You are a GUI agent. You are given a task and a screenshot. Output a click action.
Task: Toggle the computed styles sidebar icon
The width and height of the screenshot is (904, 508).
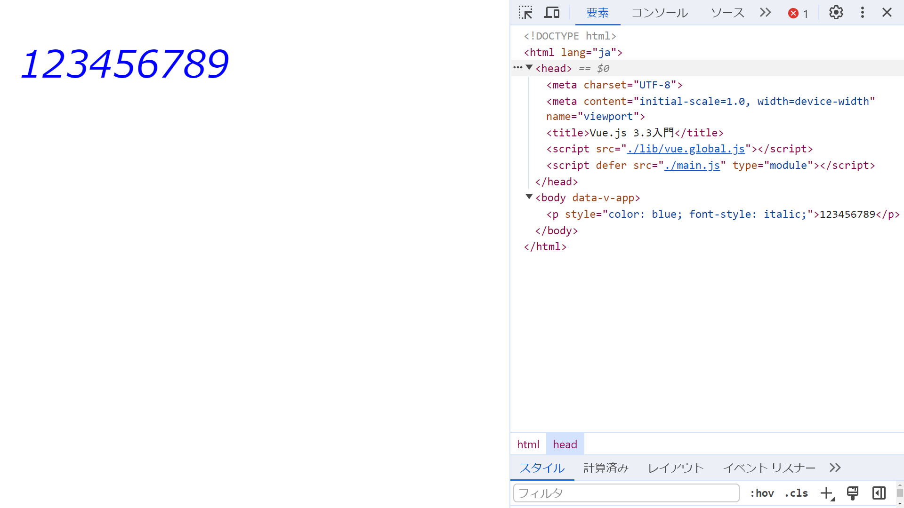[879, 493]
